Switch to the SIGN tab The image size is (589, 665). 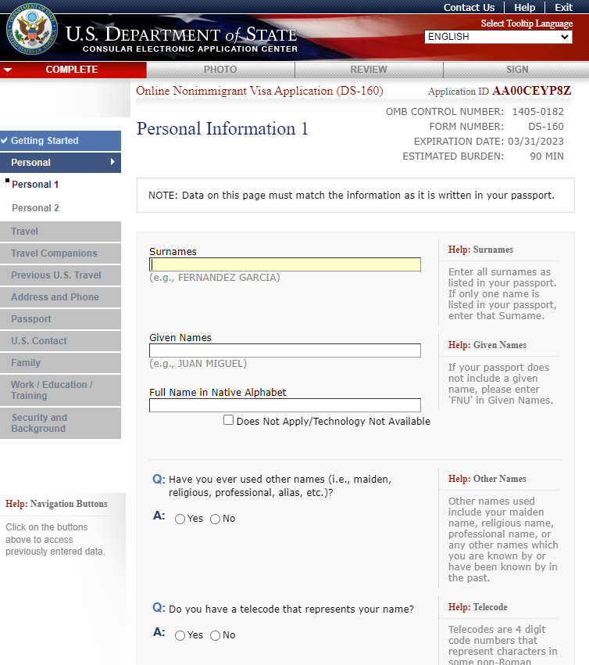pos(517,70)
